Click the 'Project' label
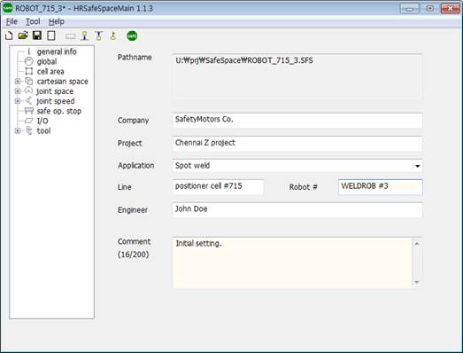This screenshot has height=353, width=463. tap(129, 143)
